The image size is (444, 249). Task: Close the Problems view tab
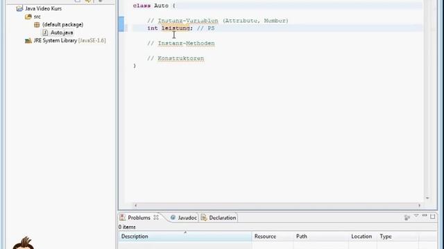(x=156, y=217)
